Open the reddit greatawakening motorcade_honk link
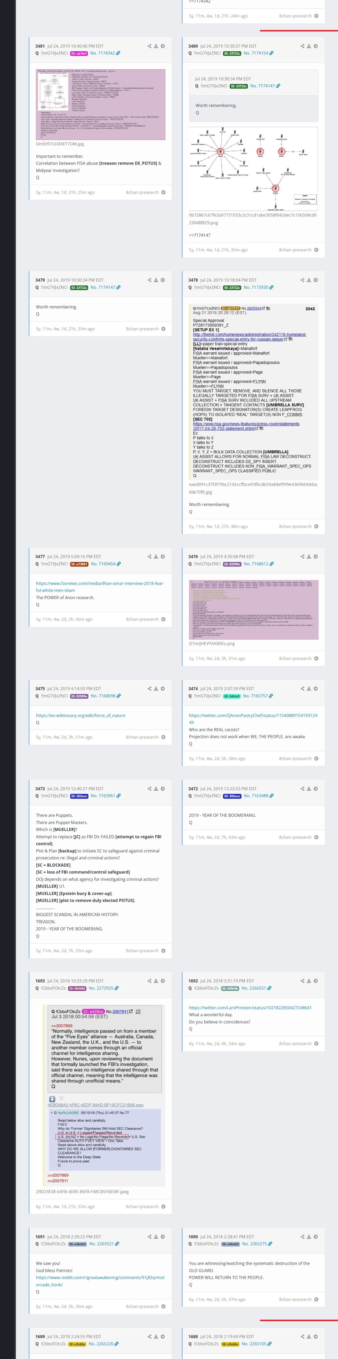Image resolution: width=338 pixels, height=1359 pixels. (x=100, y=1281)
